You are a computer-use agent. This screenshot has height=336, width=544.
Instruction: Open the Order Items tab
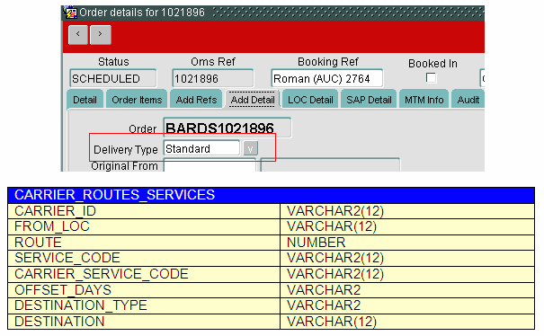[137, 100]
